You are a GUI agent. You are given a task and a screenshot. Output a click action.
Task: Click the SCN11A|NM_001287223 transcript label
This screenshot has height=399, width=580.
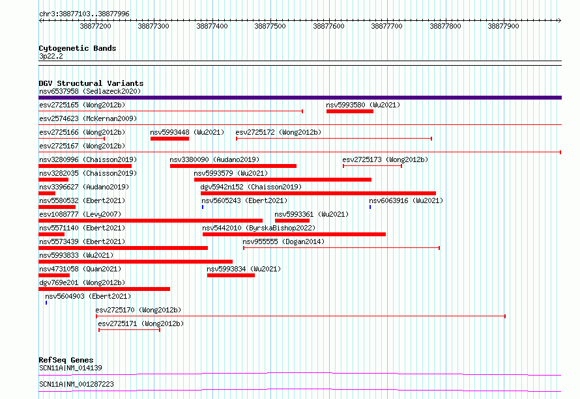[76, 384]
